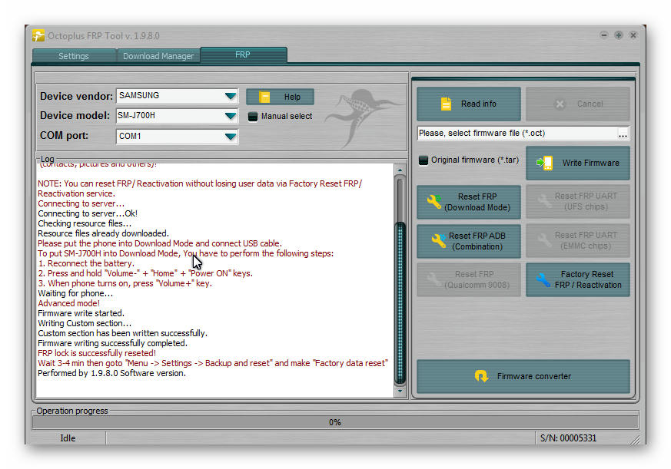
Task: Click the Reset FRP Qualcomm 9008 wrench icon
Action: tap(434, 279)
